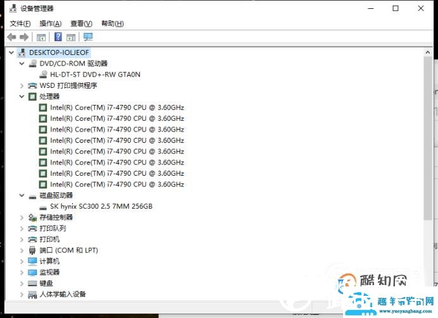Select the 人体学输入设备 label
438x318 pixels.
[x=63, y=294]
